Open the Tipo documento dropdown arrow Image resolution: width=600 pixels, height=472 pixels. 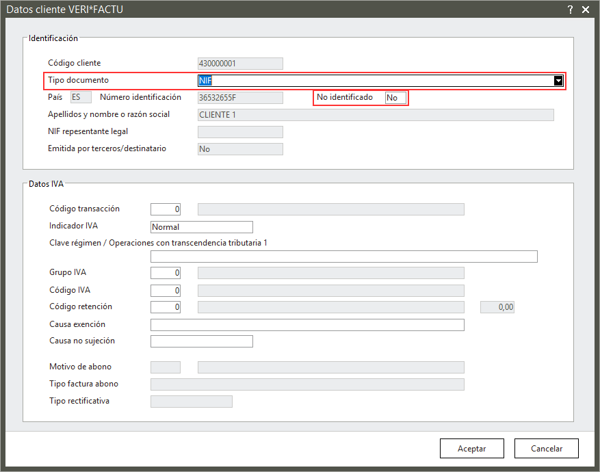(558, 81)
